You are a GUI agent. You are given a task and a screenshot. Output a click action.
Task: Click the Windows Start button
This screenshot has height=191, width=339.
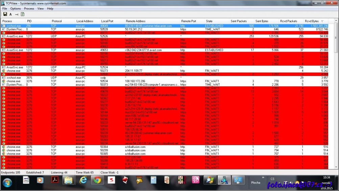[x=7, y=182]
